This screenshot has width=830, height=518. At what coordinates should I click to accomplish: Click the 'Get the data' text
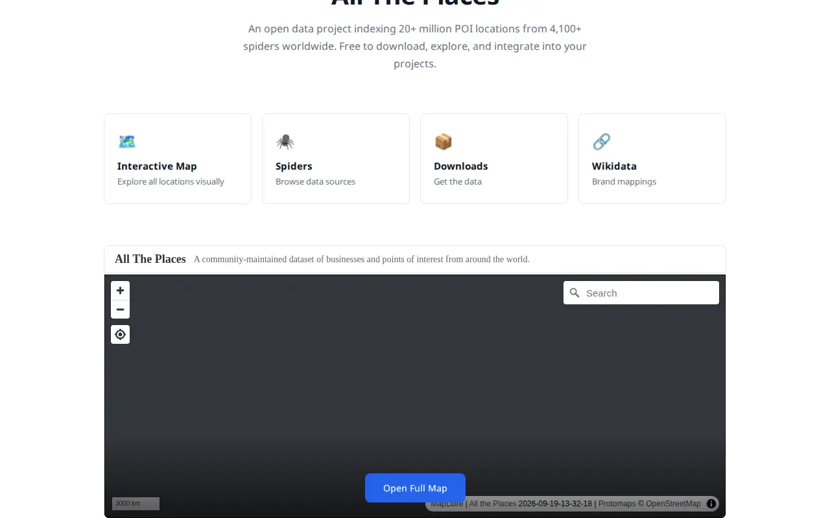coord(458,182)
